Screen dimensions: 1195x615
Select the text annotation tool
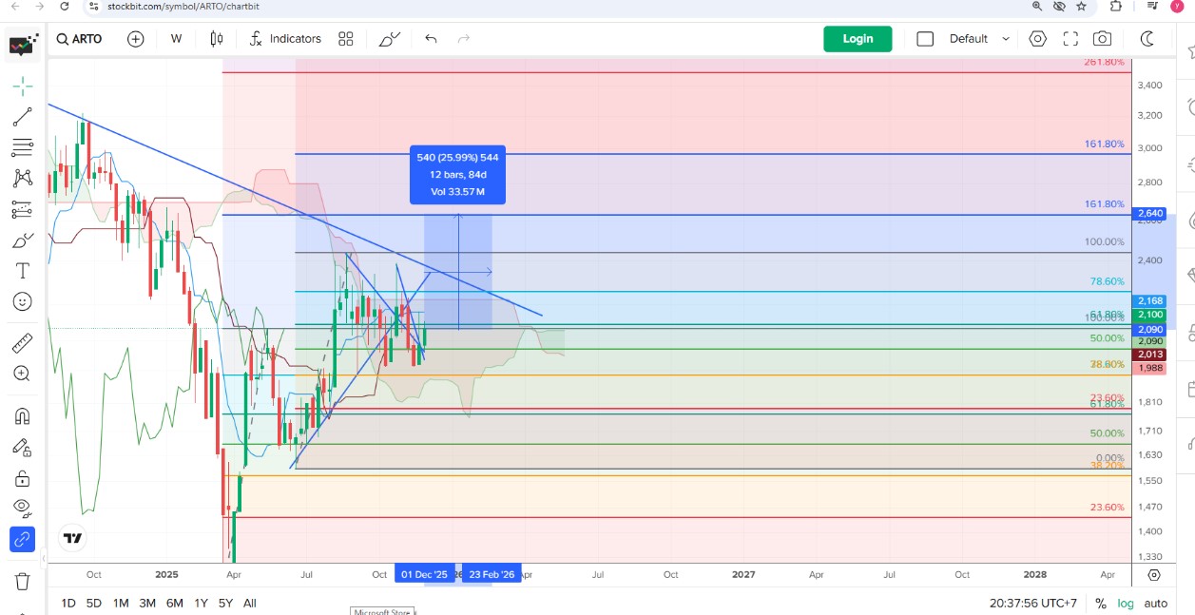point(23,271)
